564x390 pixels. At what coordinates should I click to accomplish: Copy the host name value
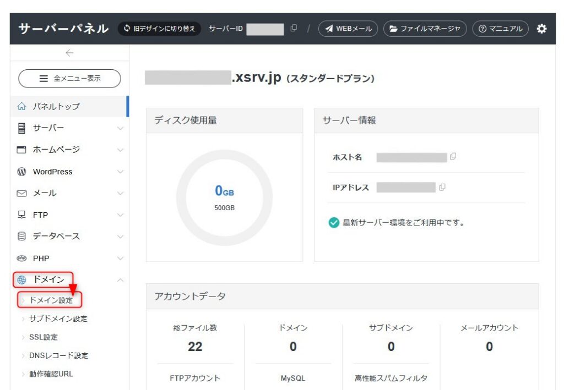(x=453, y=157)
